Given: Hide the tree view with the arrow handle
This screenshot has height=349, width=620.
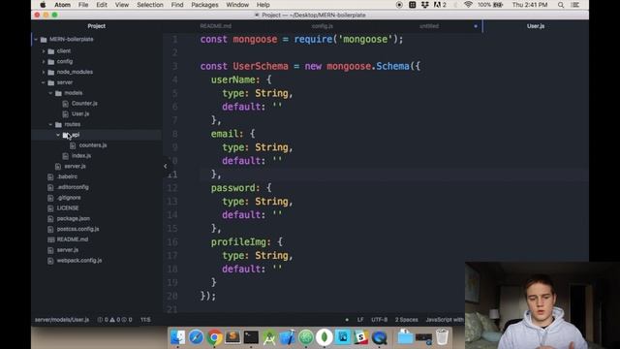Looking at the screenshot, I should tap(166, 166).
